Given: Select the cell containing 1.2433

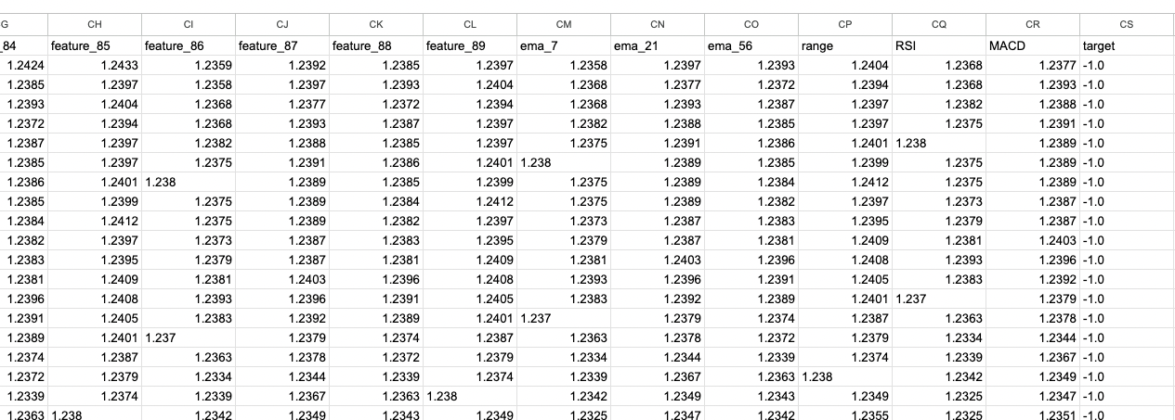Looking at the screenshot, I should pos(95,65).
